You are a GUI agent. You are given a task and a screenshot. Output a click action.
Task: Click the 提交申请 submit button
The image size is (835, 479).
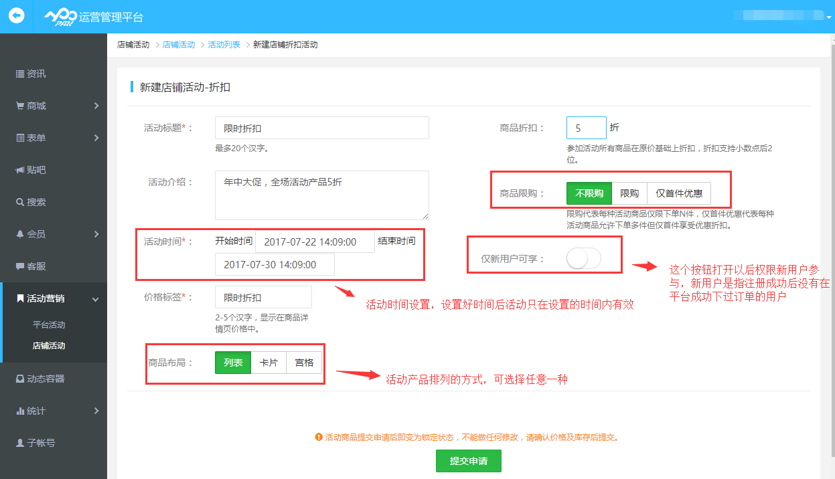468,460
